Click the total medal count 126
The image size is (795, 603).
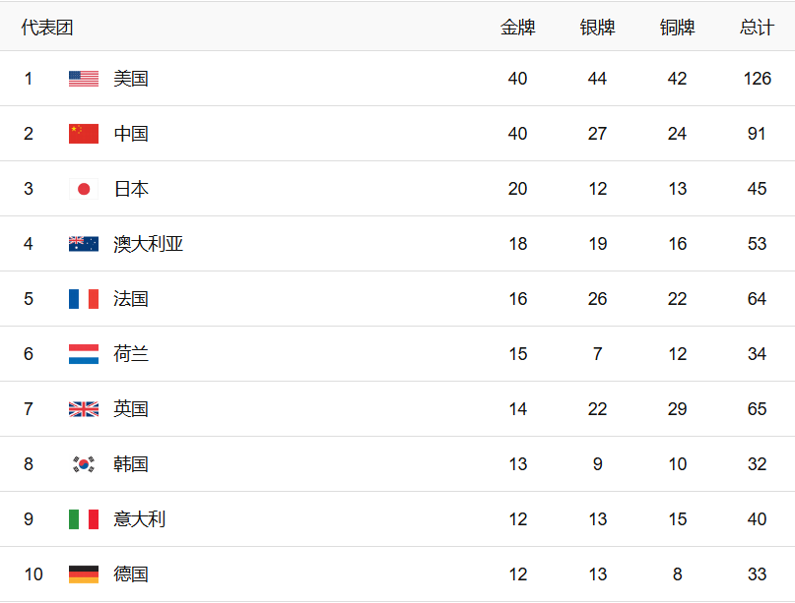coord(757,79)
